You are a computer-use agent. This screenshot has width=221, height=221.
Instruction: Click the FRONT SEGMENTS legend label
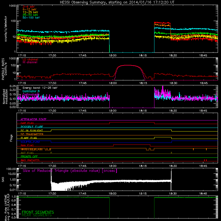38,212
